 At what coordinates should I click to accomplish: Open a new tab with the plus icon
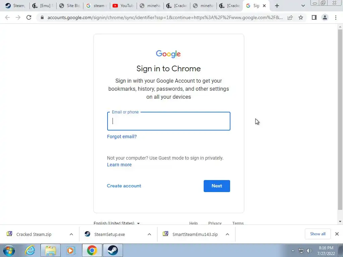277,6
